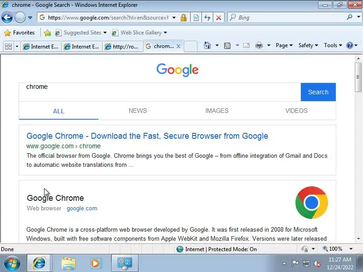Open the google.com link under Google Chrome
This screenshot has width=363, height=272.
(82, 209)
